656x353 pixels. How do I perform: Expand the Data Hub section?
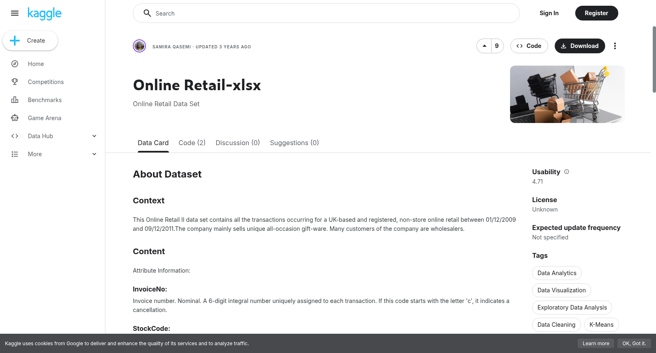[x=94, y=136]
